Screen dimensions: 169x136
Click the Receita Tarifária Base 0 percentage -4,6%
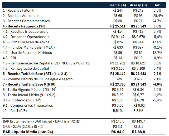[x=157, y=85]
